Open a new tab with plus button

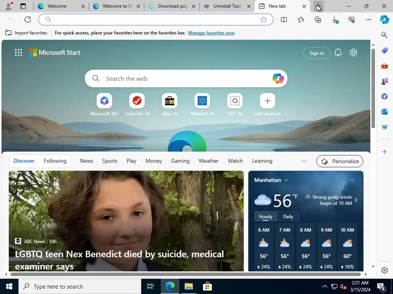coord(318,6)
